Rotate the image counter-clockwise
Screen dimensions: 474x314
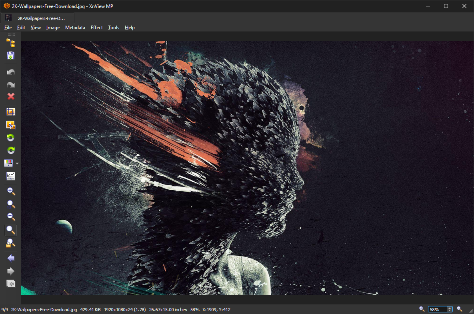tap(11, 137)
